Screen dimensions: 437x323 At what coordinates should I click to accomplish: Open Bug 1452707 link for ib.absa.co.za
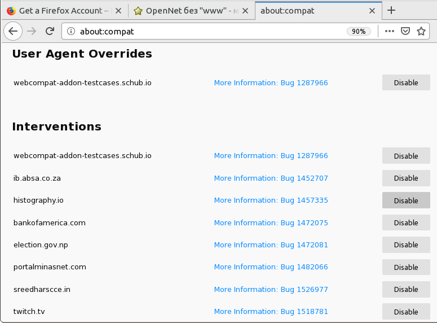271,178
